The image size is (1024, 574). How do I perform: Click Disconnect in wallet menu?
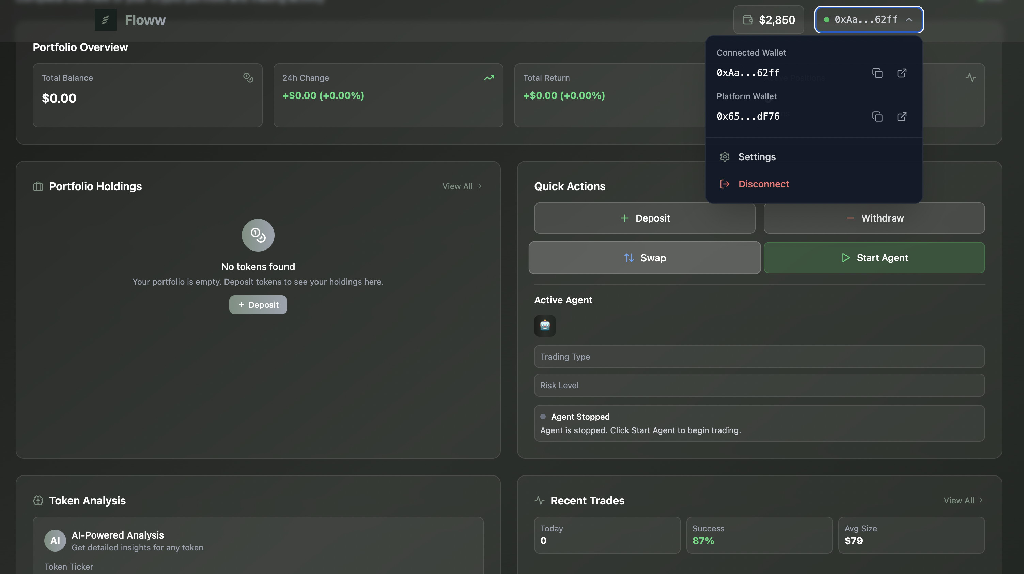pyautogui.click(x=814, y=184)
